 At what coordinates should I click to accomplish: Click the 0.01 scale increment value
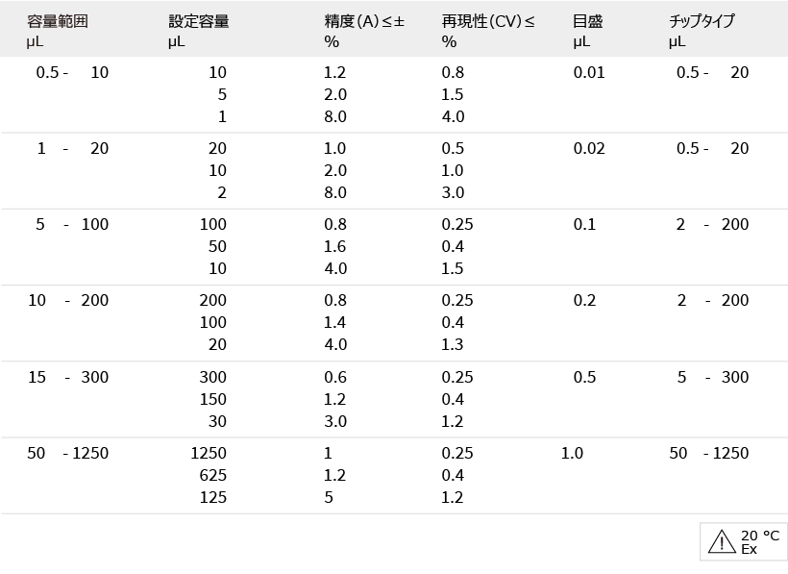coord(589,72)
